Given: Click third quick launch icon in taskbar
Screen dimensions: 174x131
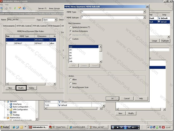Looking at the screenshot, I should tap(21, 127).
